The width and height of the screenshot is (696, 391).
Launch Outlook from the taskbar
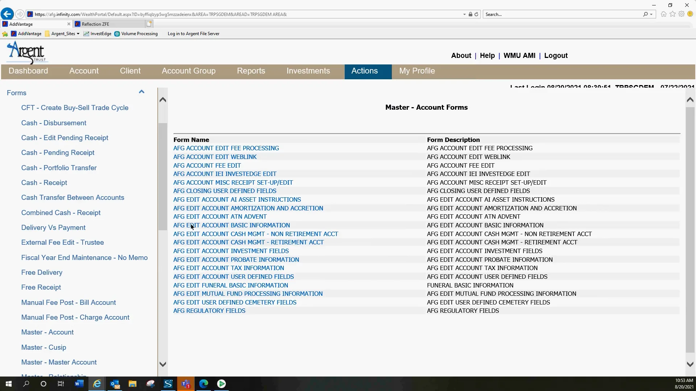coord(115,383)
